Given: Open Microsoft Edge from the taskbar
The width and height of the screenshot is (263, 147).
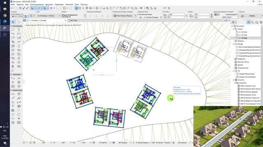Looking at the screenshot, I should click(5, 22).
